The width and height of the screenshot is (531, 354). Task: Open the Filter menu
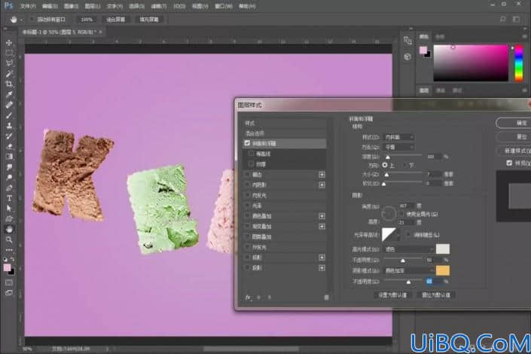(158, 6)
